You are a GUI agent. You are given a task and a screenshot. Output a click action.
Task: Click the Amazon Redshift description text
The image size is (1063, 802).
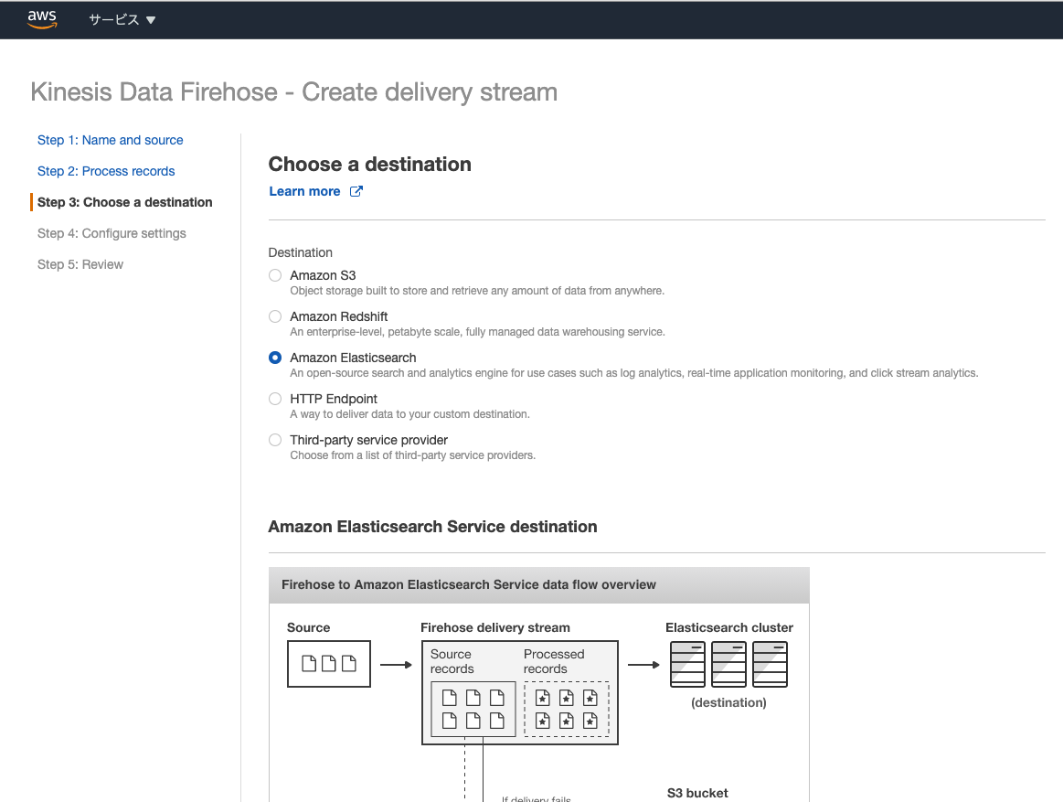(x=477, y=333)
